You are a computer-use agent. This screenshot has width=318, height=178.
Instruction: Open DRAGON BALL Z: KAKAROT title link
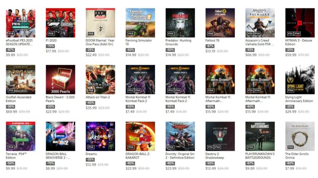click(138, 156)
